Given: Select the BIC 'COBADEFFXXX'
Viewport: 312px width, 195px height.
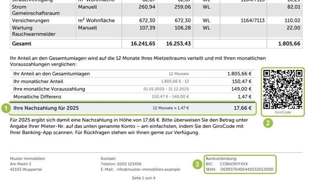Looking at the screenshot, I should [234, 164].
